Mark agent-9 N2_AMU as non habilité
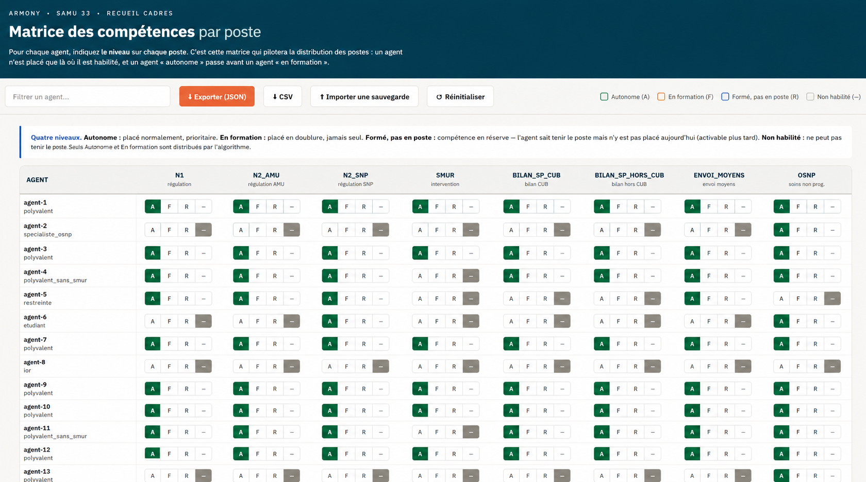 tap(292, 388)
